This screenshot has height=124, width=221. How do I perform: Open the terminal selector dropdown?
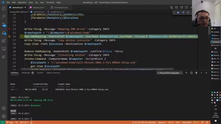tap(169, 73)
